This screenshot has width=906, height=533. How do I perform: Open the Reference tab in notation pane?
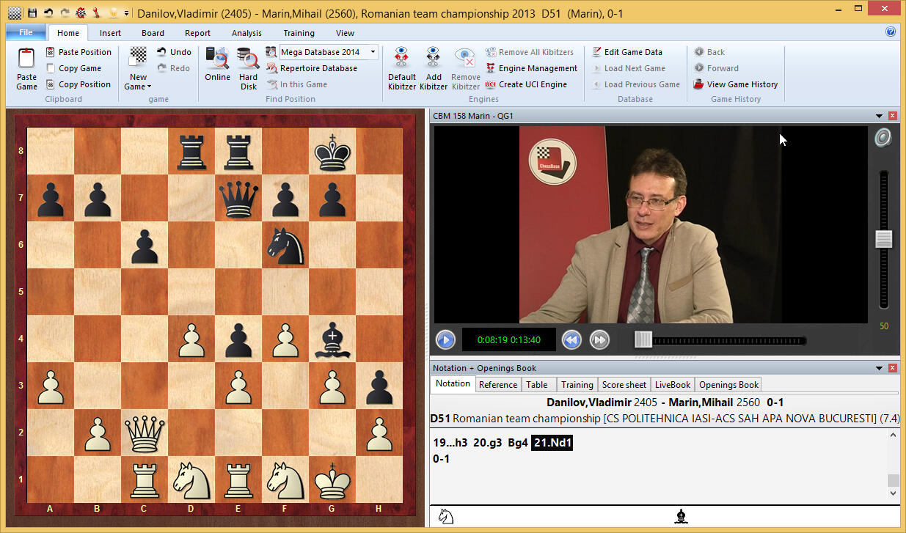coord(498,385)
